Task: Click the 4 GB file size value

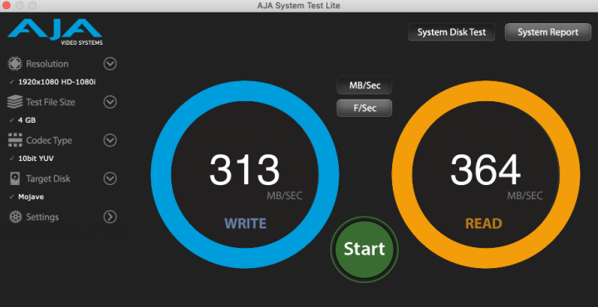Action: pyautogui.click(x=27, y=120)
